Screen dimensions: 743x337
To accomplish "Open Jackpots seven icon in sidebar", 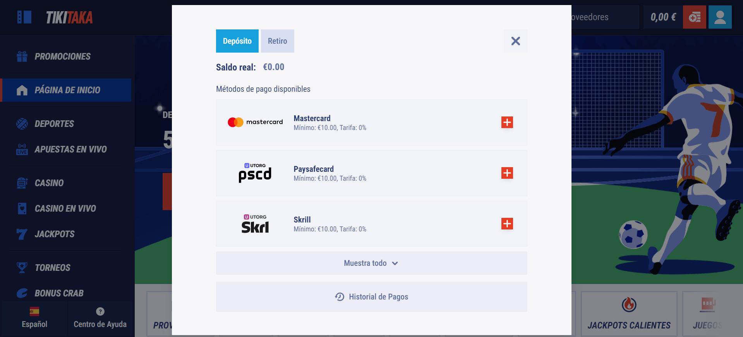I will [22, 234].
